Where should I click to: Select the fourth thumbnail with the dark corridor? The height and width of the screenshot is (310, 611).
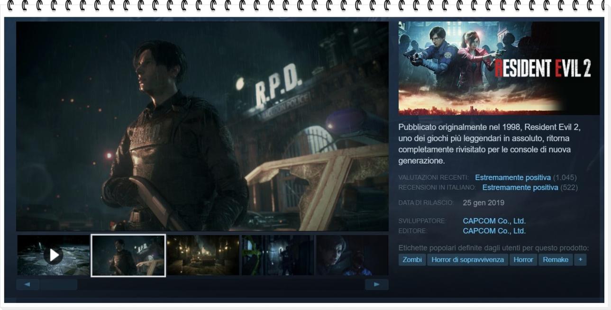278,255
